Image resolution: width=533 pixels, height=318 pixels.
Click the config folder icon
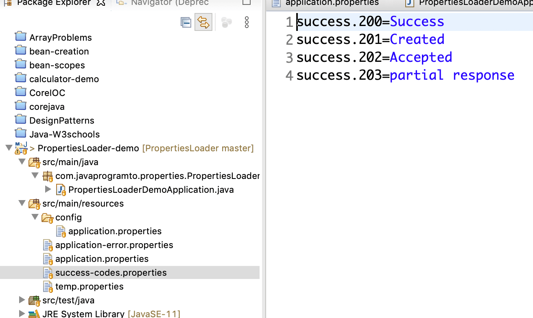(48, 218)
